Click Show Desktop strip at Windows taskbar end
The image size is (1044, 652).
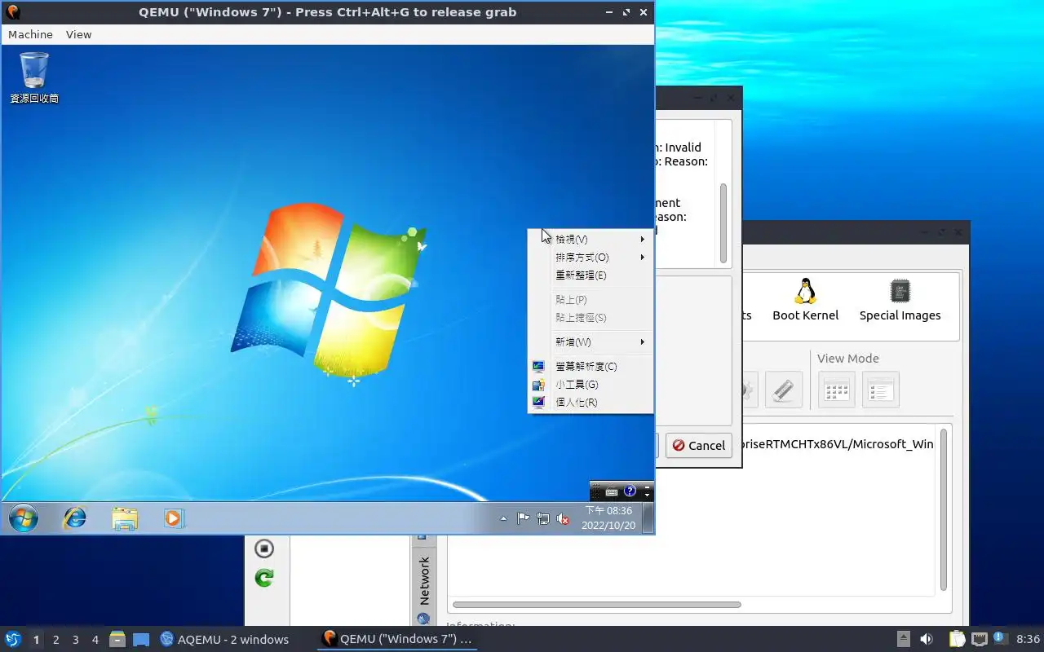(648, 518)
